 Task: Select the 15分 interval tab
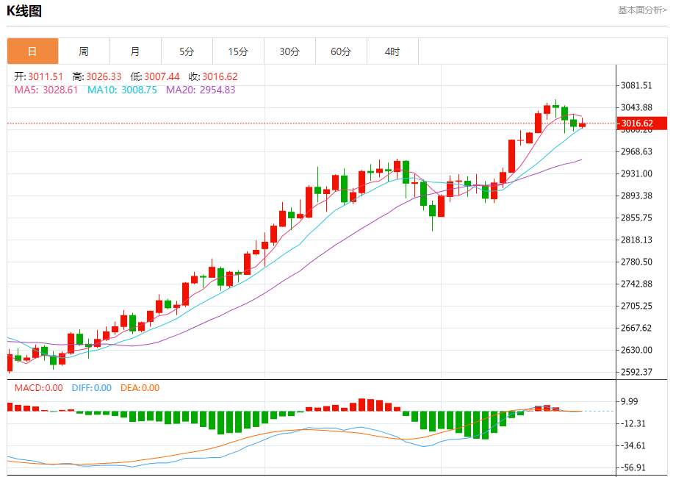[x=238, y=51]
